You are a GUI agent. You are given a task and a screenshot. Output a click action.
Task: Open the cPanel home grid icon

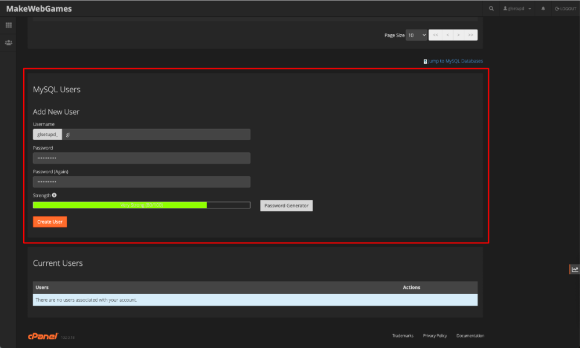tap(9, 25)
